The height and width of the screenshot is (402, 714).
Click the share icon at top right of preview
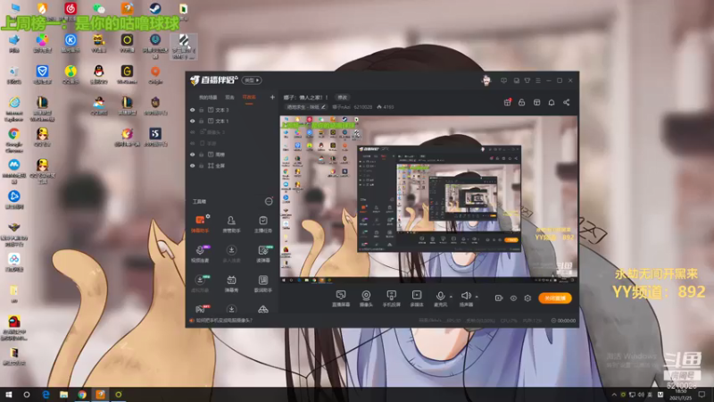pos(567,103)
